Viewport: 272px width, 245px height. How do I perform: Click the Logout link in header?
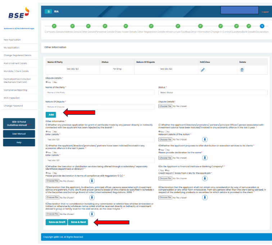coord(265,12)
